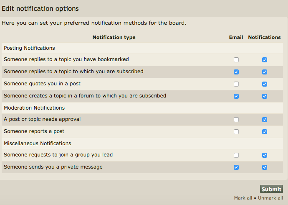Disable email for new topics in subscribed forum

pyautogui.click(x=236, y=96)
